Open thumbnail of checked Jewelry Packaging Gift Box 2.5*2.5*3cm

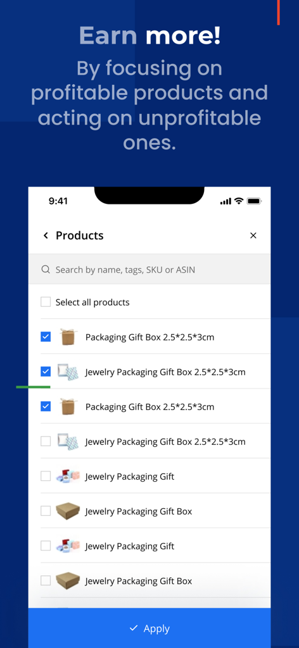pos(68,372)
